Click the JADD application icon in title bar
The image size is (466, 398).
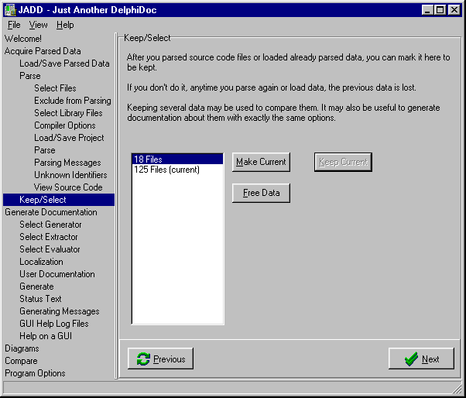coord(10,10)
